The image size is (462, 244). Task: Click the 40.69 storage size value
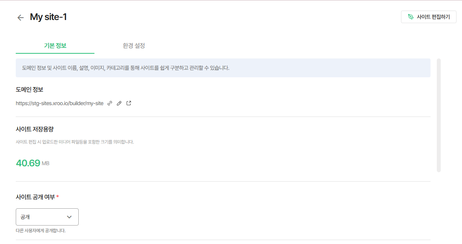[x=28, y=163]
